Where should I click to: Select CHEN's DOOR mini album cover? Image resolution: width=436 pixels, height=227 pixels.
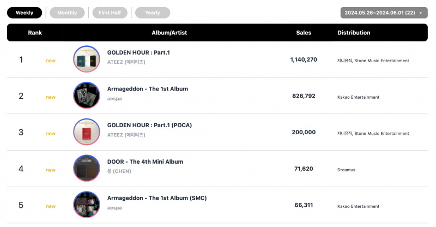point(87,168)
